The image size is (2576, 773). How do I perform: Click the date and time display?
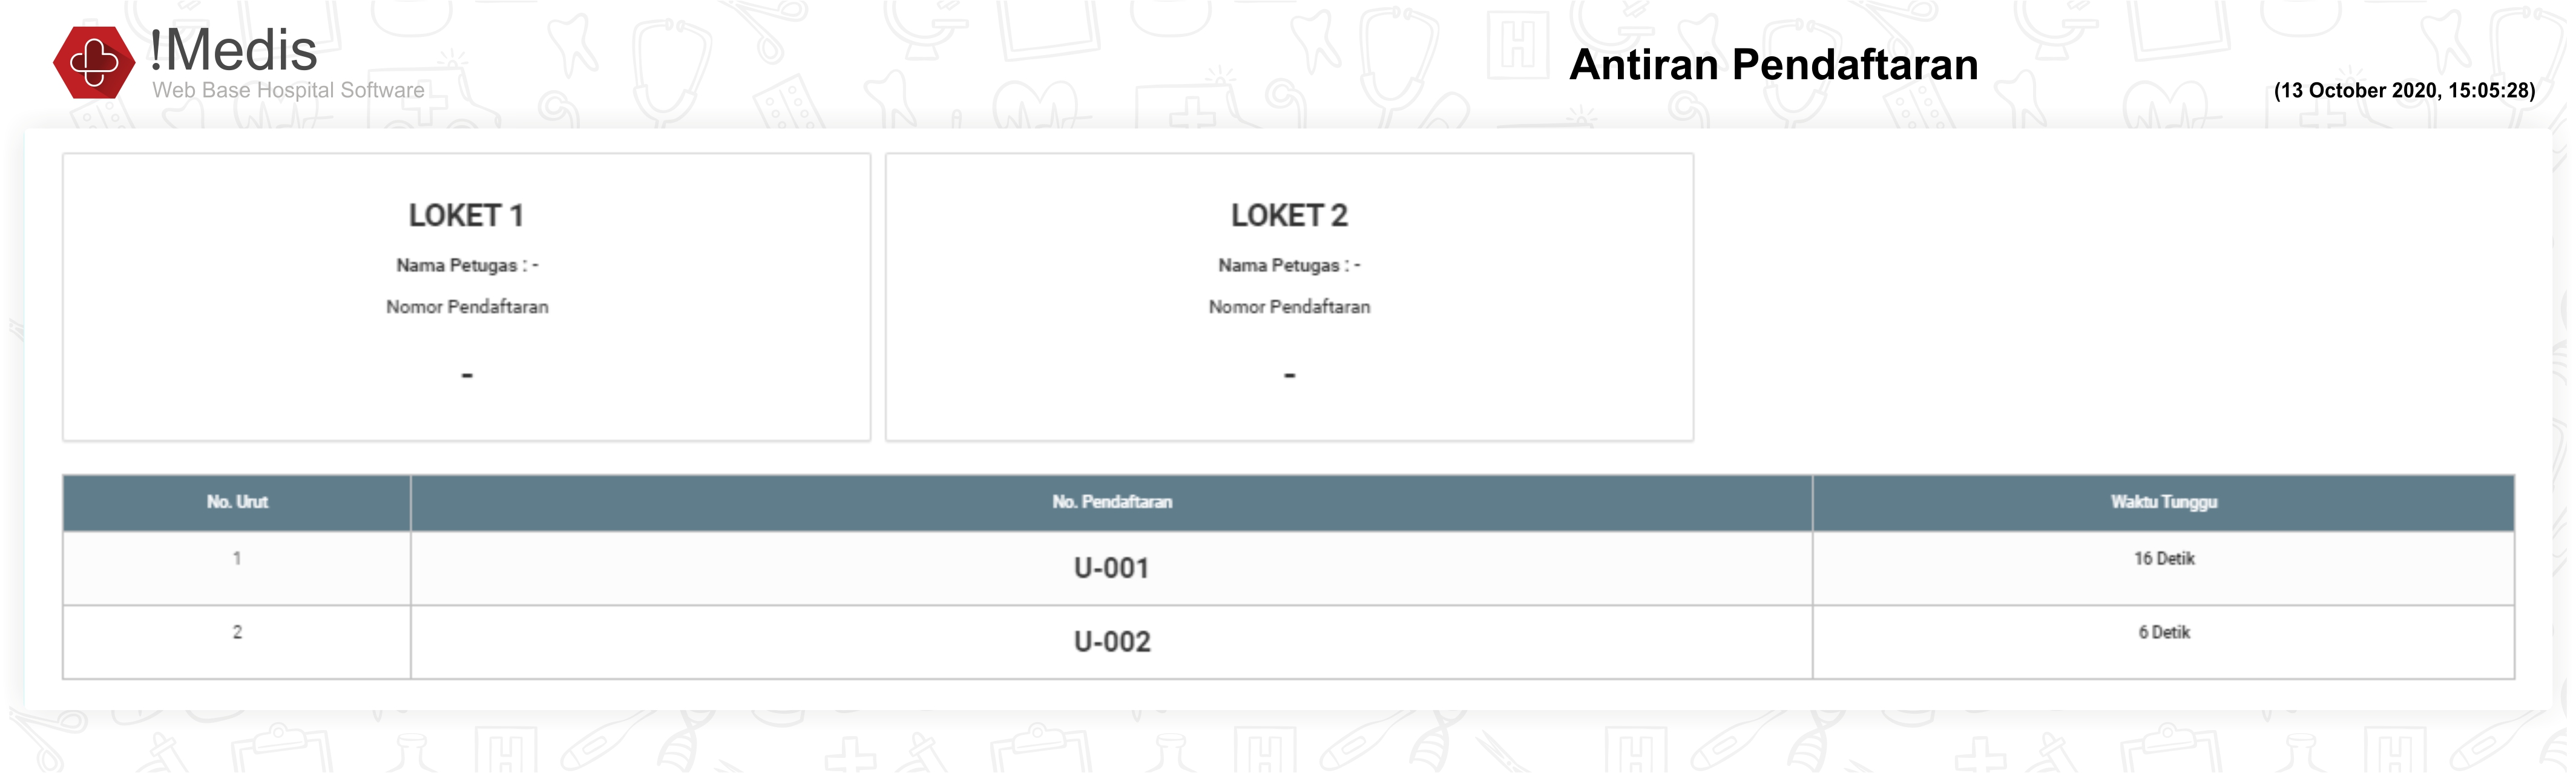(2403, 91)
